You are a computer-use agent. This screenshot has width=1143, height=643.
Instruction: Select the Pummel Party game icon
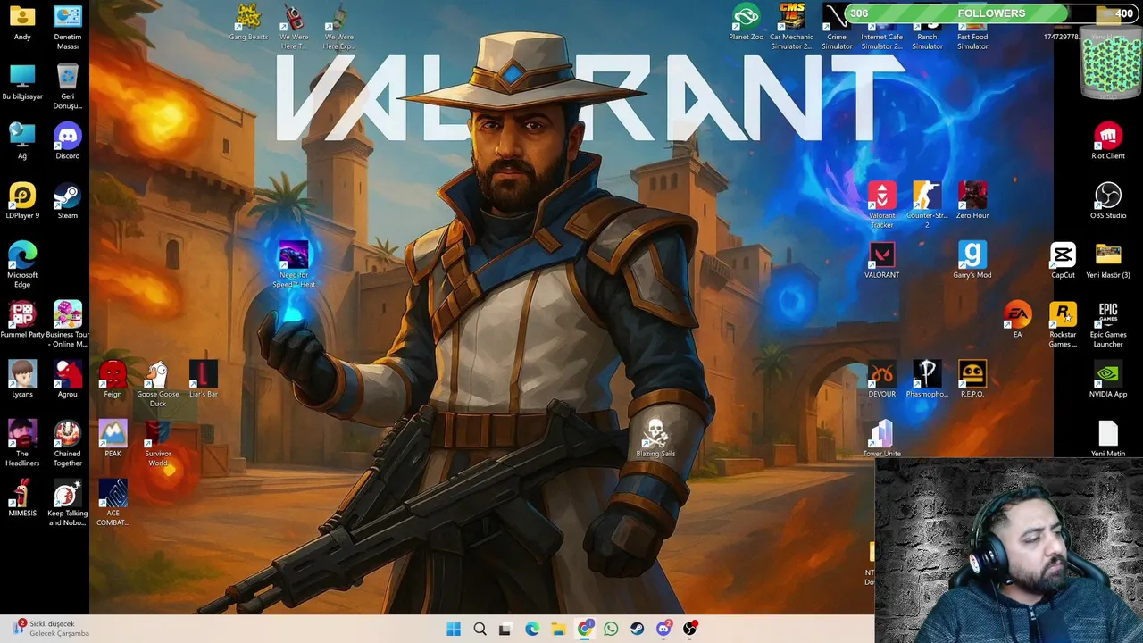click(x=22, y=321)
